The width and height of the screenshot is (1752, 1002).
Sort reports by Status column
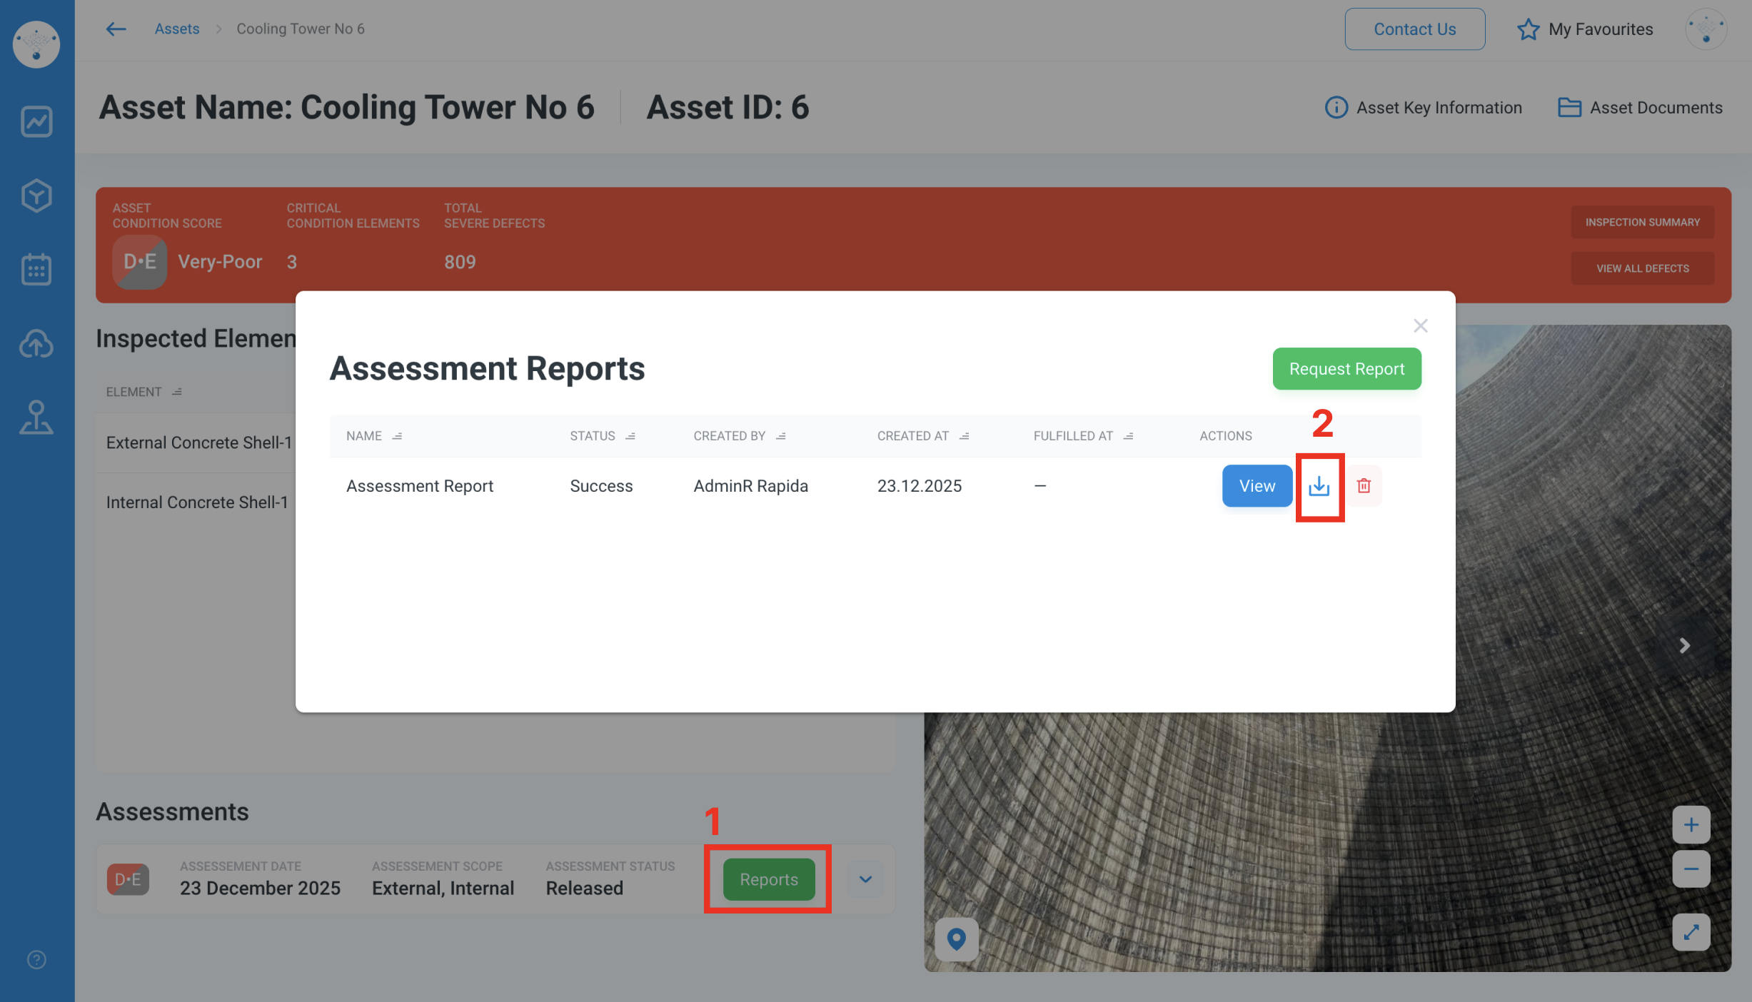[630, 436]
